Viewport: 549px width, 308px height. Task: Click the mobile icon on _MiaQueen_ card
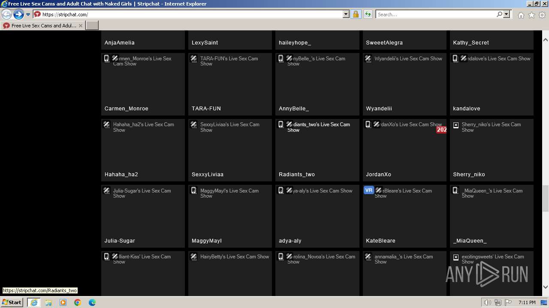pyautogui.click(x=455, y=190)
